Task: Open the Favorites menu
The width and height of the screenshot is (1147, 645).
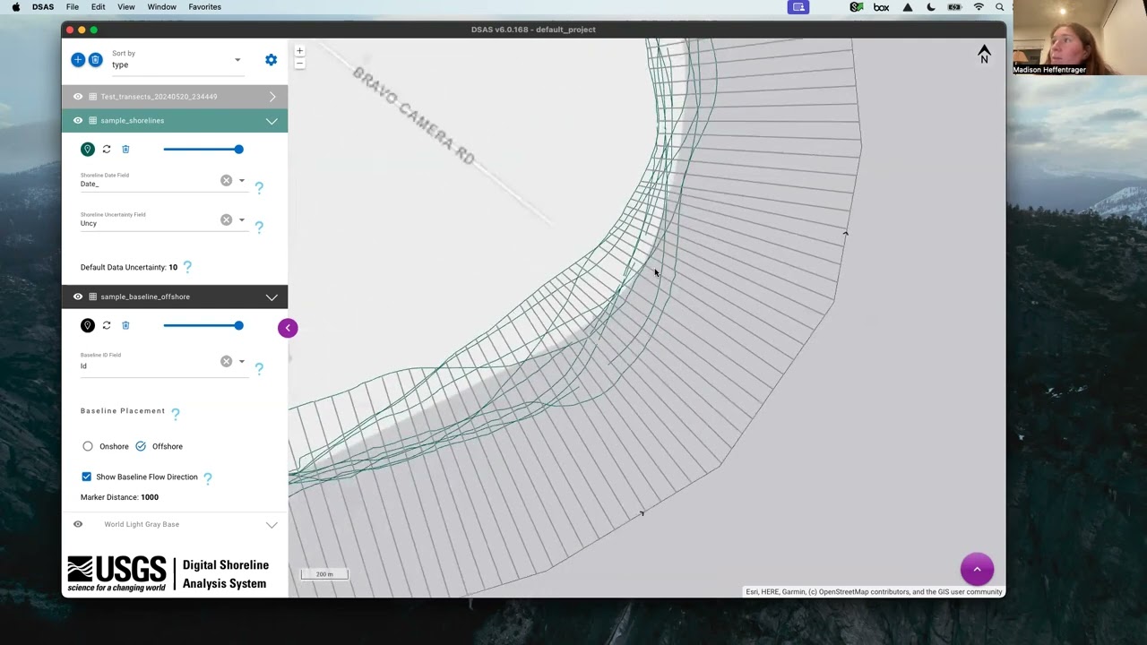Action: pos(204,7)
